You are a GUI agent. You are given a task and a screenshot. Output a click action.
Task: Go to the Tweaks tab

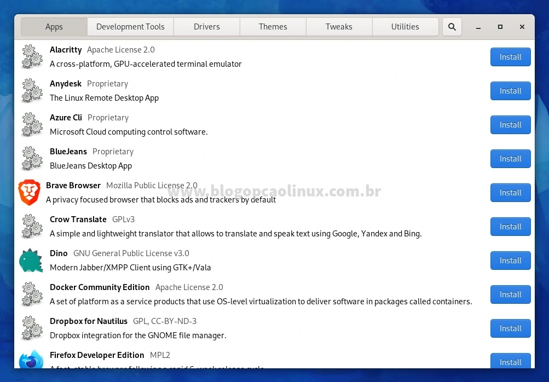click(339, 27)
